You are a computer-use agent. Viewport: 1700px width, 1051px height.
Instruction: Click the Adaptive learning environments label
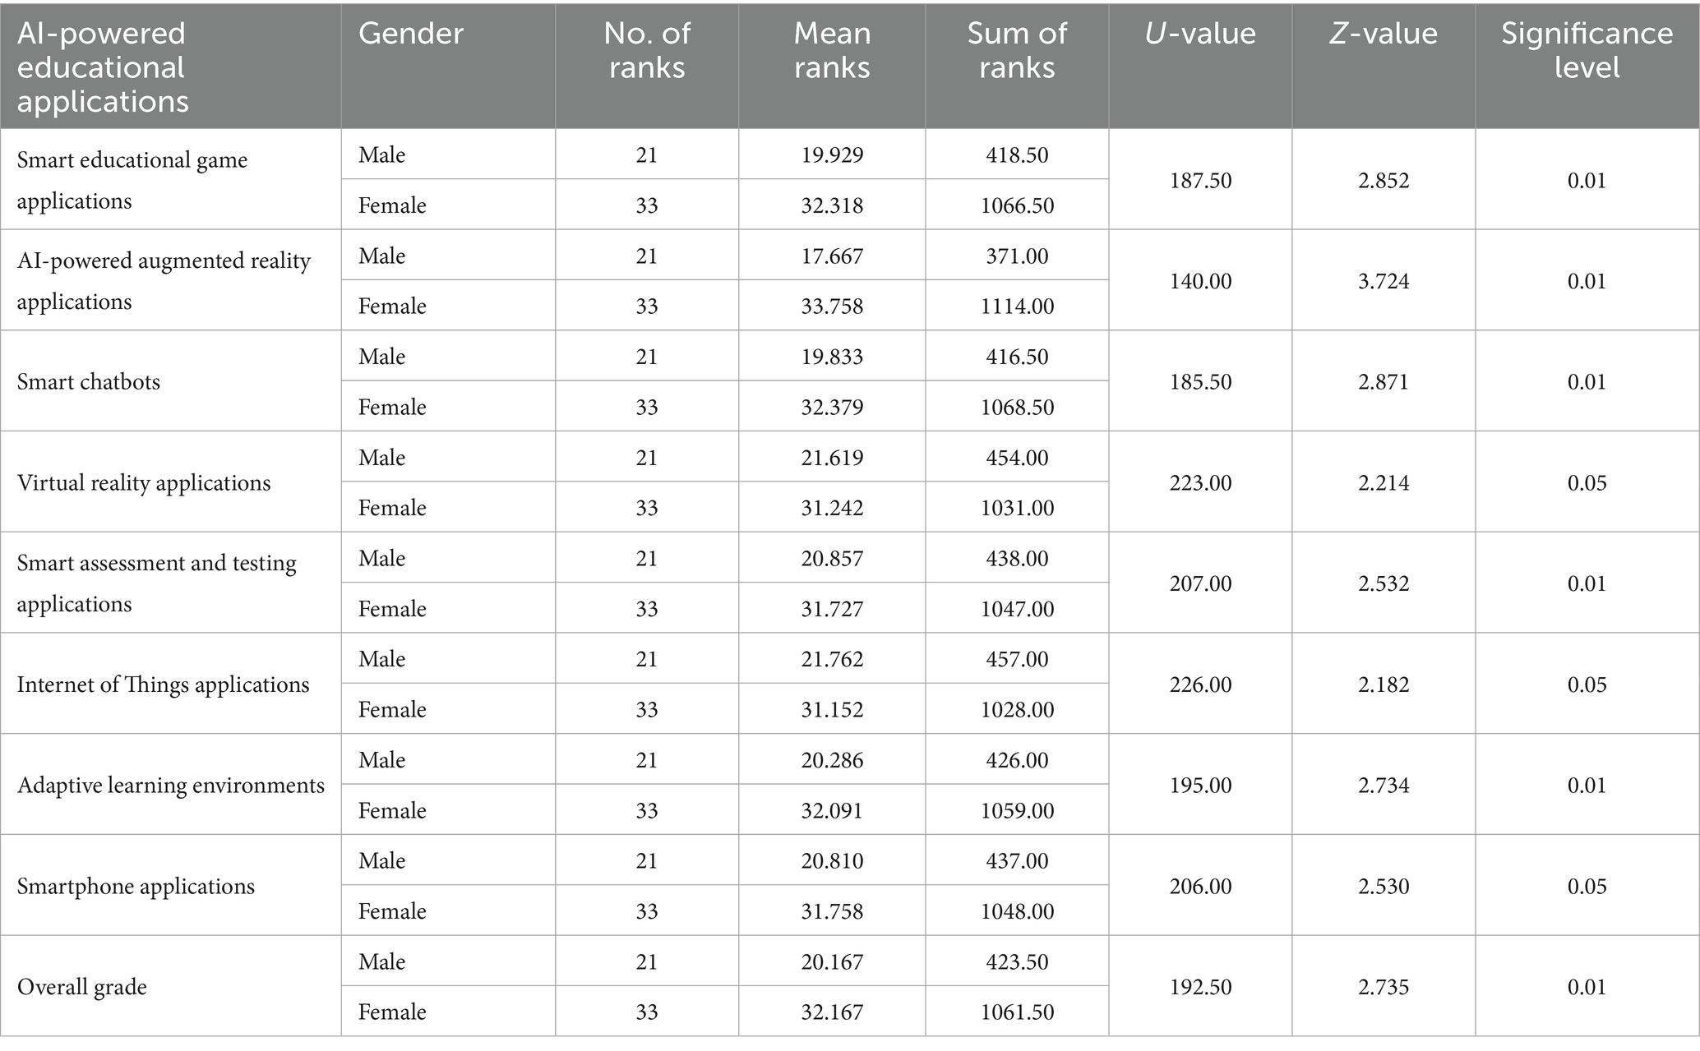[x=171, y=785]
